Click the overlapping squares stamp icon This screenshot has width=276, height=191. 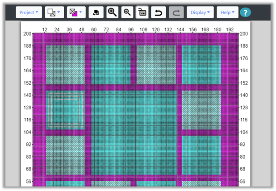(x=96, y=12)
